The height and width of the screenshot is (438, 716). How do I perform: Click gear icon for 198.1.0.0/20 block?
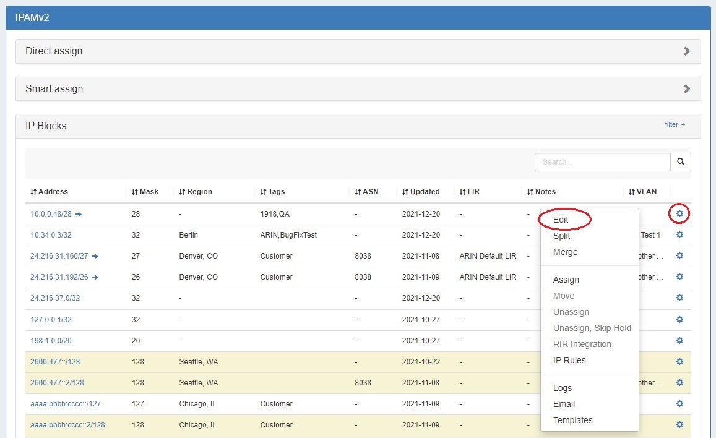(x=679, y=340)
